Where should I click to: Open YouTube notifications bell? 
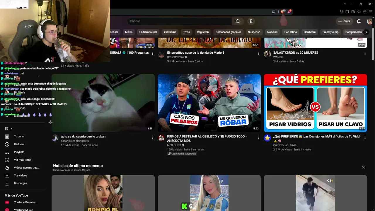tap(359, 21)
